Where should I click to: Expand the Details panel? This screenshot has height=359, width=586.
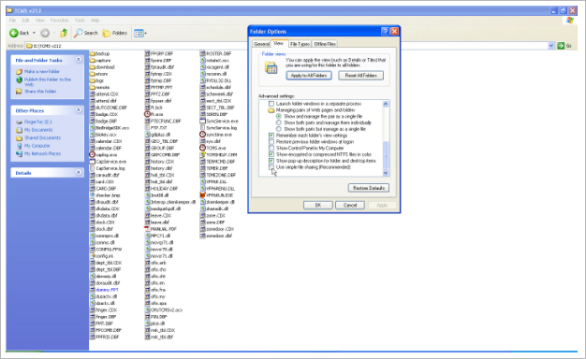(x=79, y=172)
